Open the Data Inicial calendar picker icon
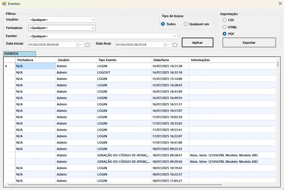Screen dimensions: 284x190 tap(79, 45)
